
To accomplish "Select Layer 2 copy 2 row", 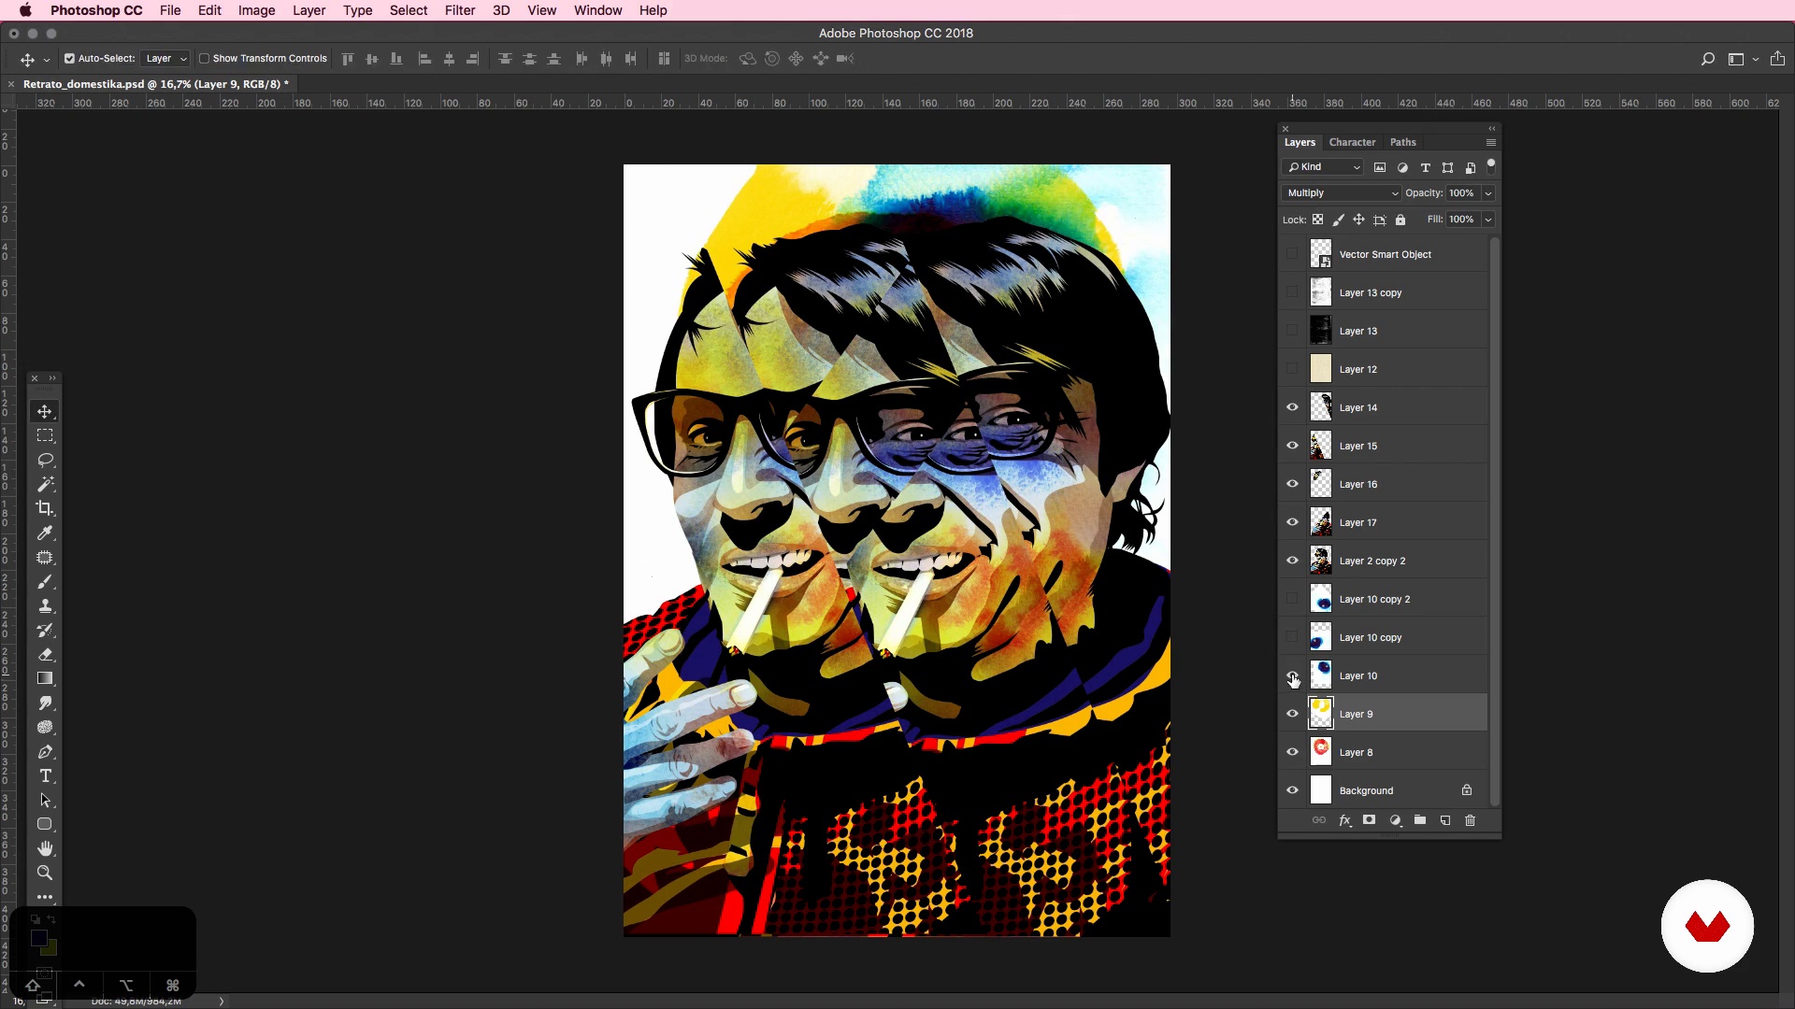I will [x=1384, y=561].
